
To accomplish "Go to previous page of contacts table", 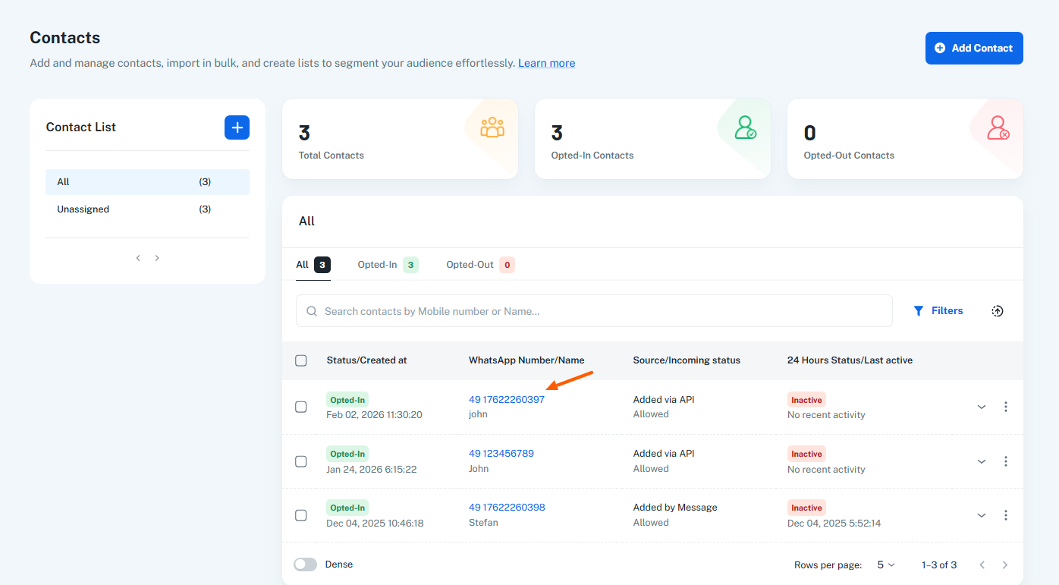I will [x=982, y=565].
